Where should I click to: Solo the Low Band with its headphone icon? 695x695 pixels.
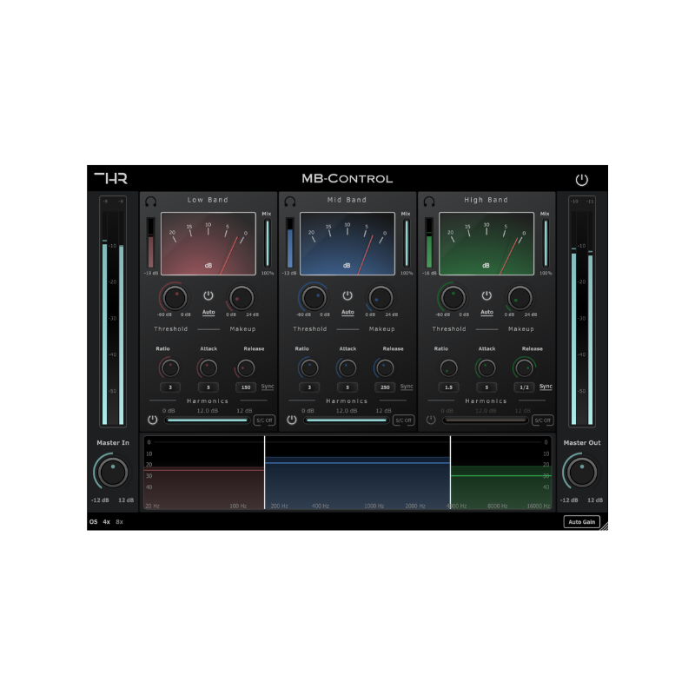[149, 200]
